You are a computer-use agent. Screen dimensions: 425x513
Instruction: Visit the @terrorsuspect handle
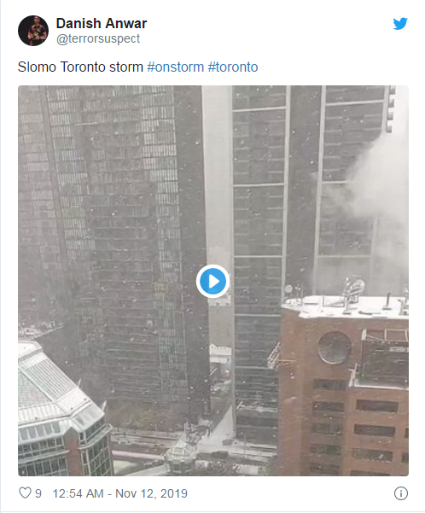(98, 38)
